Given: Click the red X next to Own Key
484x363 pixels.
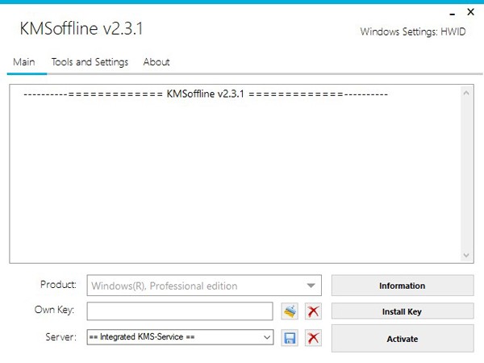Looking at the screenshot, I should pyautogui.click(x=313, y=311).
